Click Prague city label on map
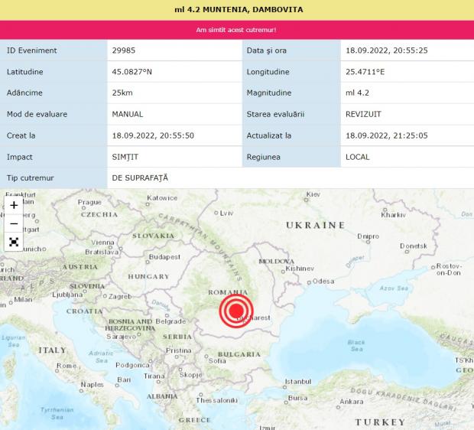Image resolution: width=474 pixels, height=430 pixels. (89, 202)
